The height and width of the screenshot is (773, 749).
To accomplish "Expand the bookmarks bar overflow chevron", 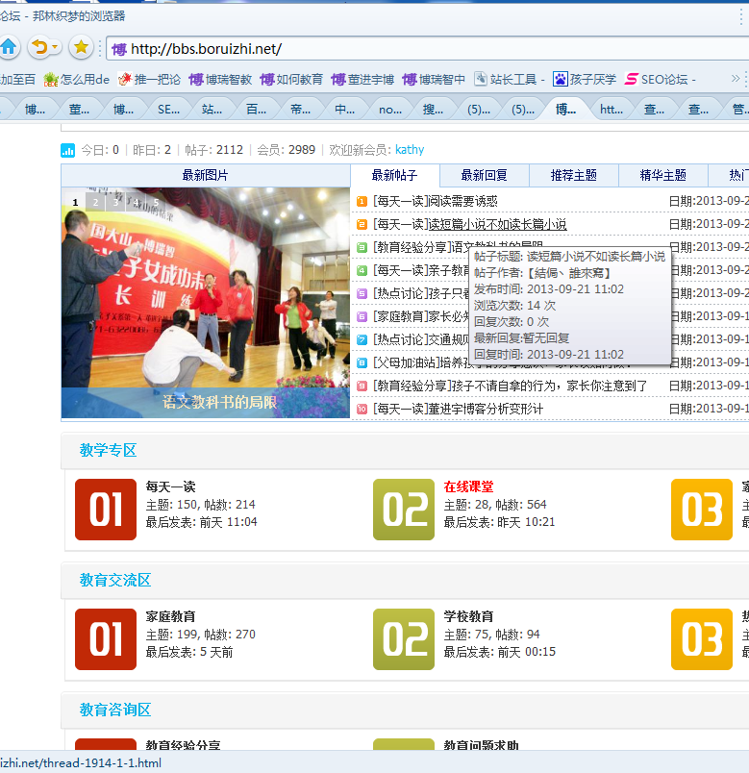I will (736, 79).
